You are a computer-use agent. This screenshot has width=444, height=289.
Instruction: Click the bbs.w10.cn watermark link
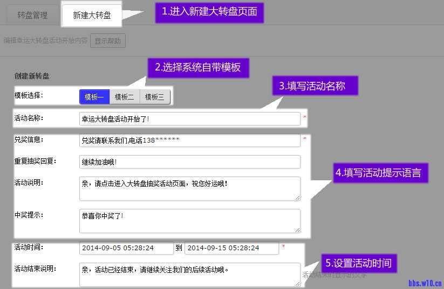click(x=425, y=283)
